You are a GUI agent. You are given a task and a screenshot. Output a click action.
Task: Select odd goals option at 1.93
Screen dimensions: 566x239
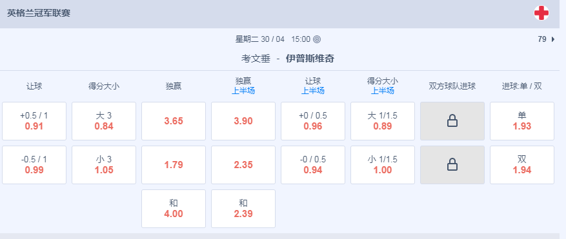[522, 121]
